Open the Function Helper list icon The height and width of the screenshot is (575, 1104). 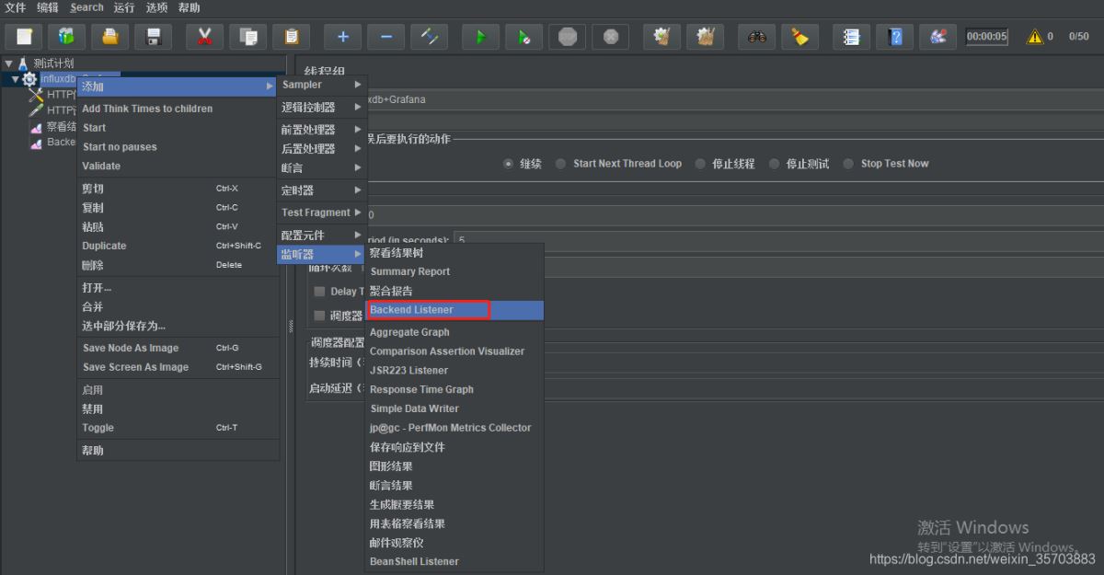tap(852, 37)
